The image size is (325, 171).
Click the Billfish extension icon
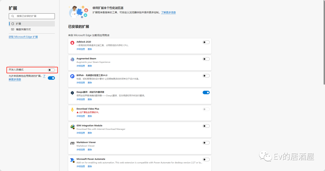click(x=72, y=76)
